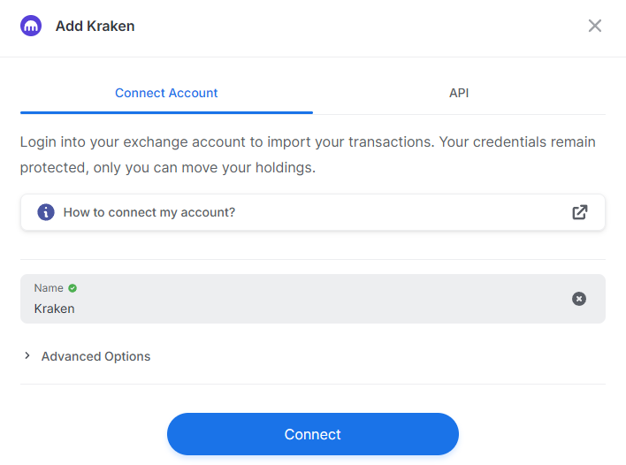
Task: Expand Advanced Options via the chevron arrow
Action: coord(27,355)
